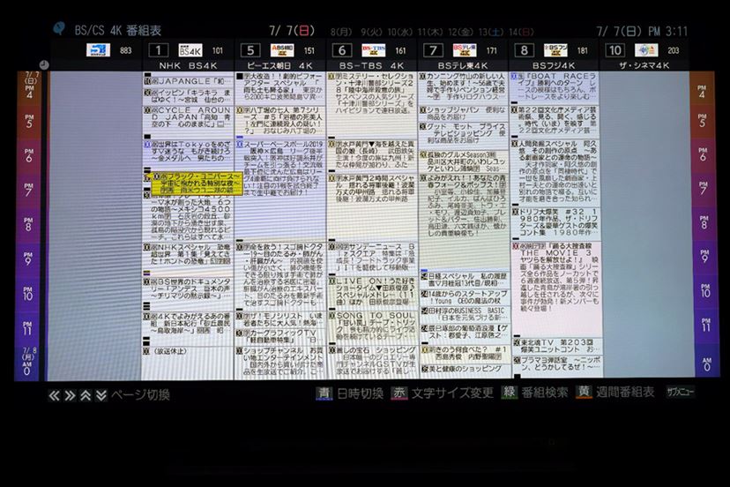Select the BS朝日 4K channel logo
The height and width of the screenshot is (487, 730).
pos(282,50)
